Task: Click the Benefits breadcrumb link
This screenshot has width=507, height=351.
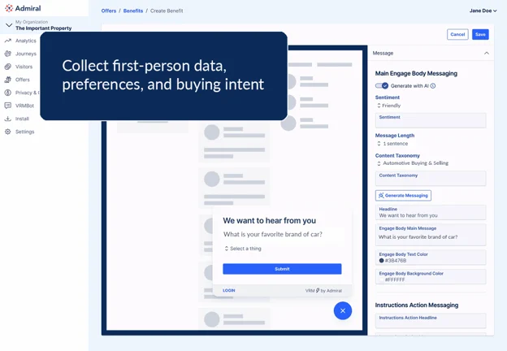Action: tap(133, 11)
